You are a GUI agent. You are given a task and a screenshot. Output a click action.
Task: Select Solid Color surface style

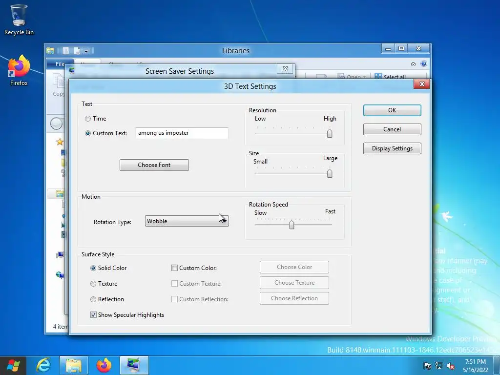(93, 268)
